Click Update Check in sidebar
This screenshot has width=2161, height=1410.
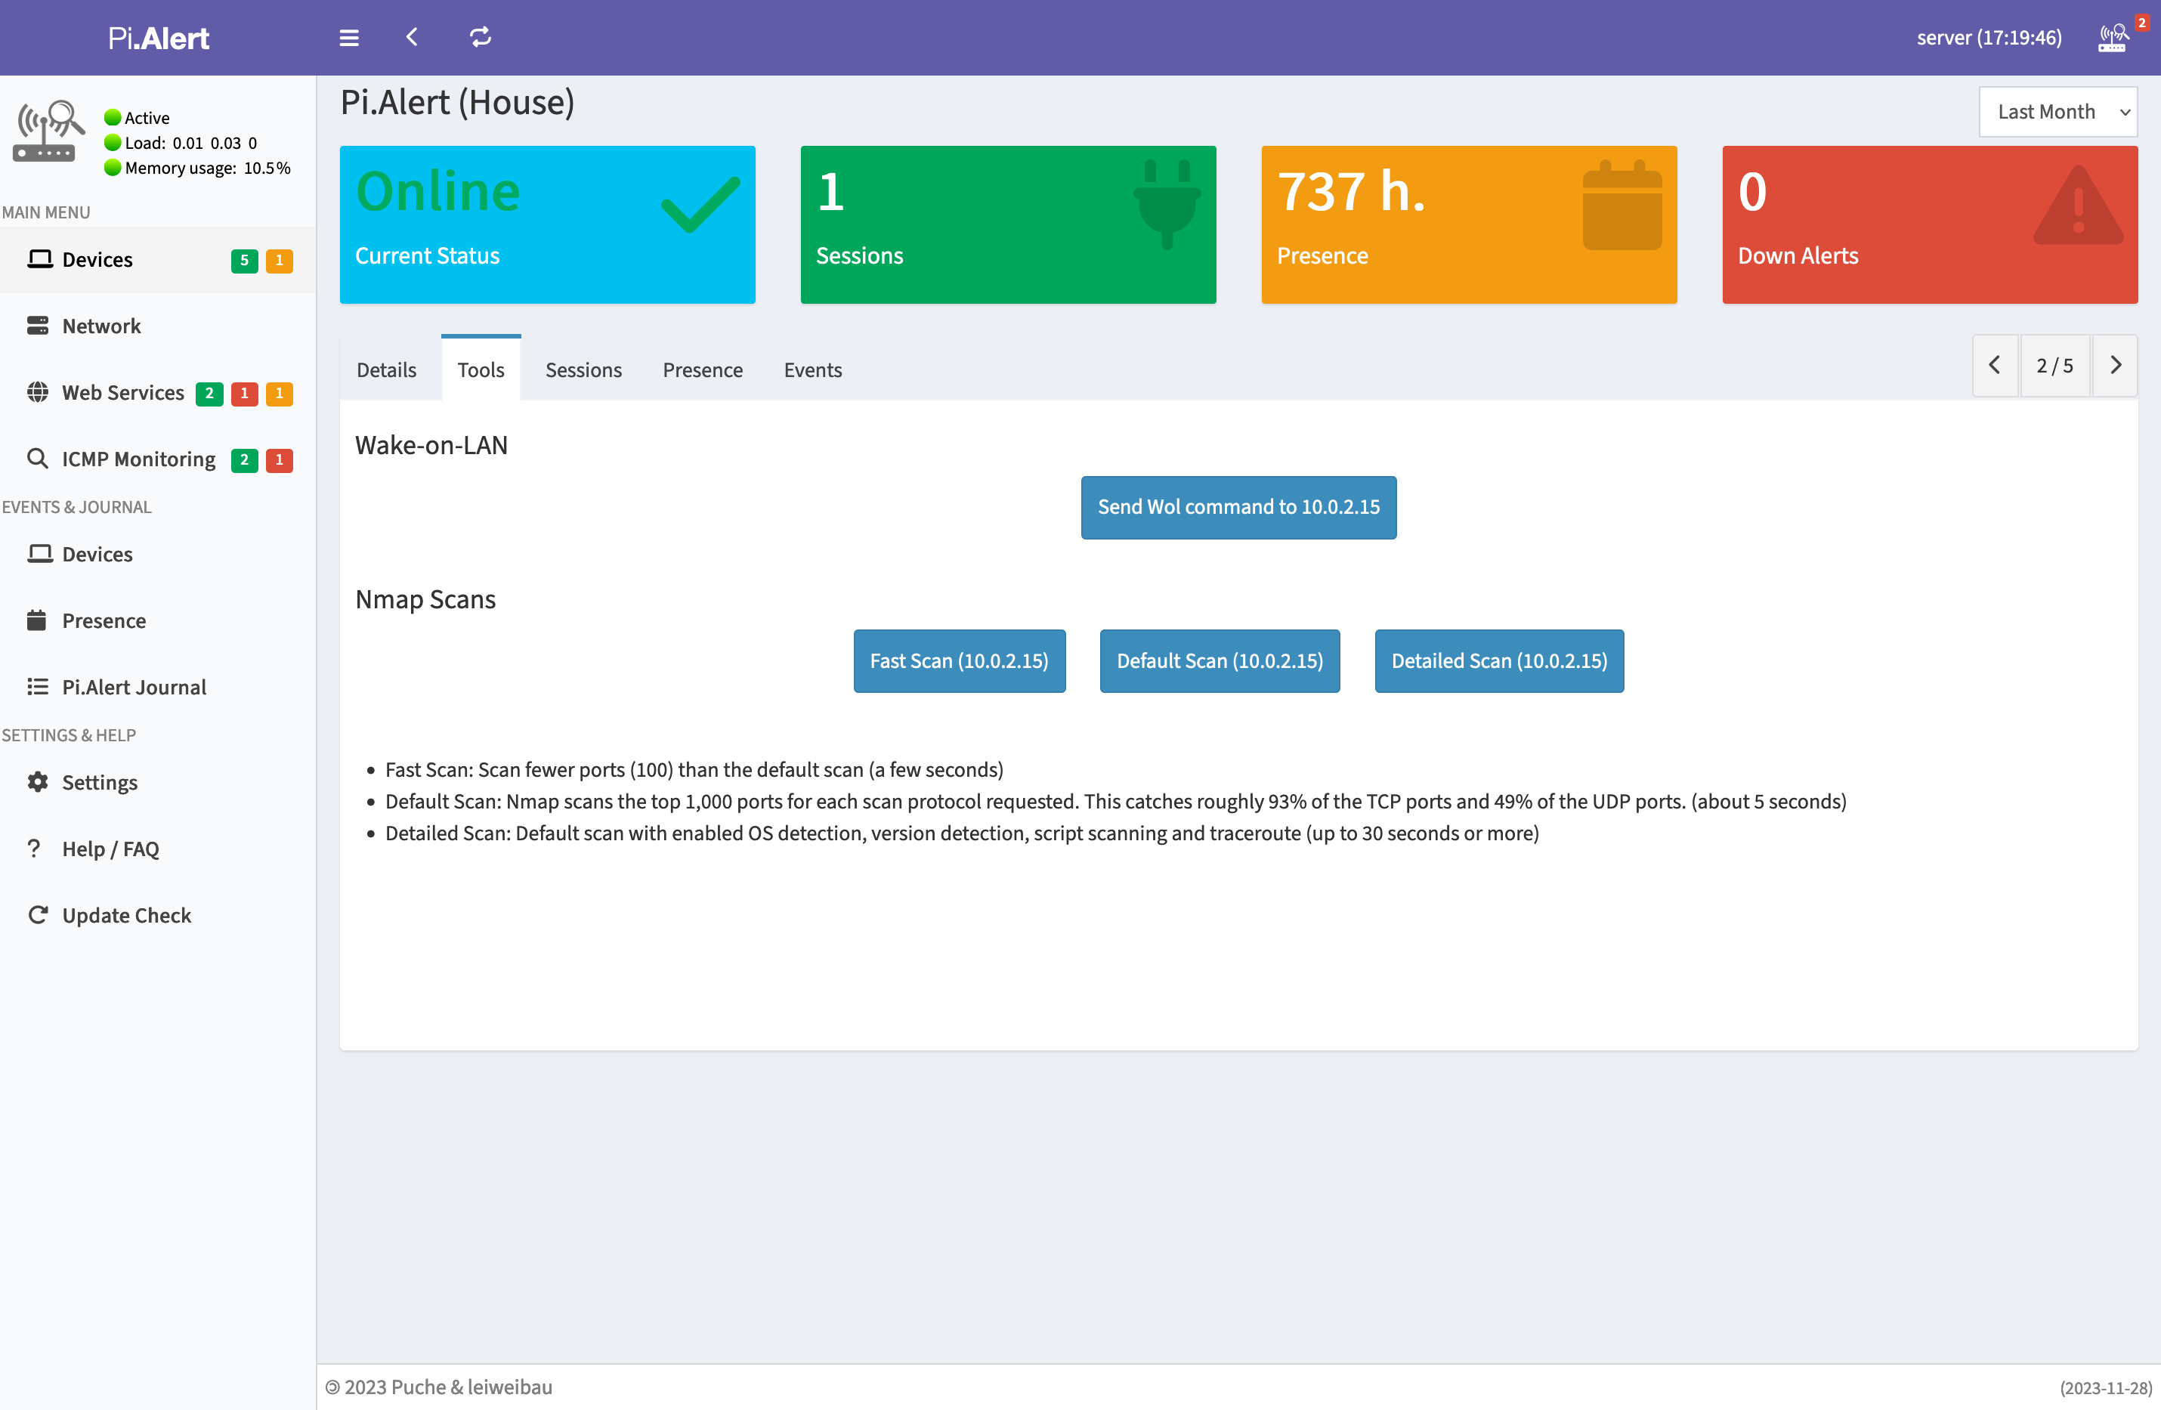(x=126, y=915)
